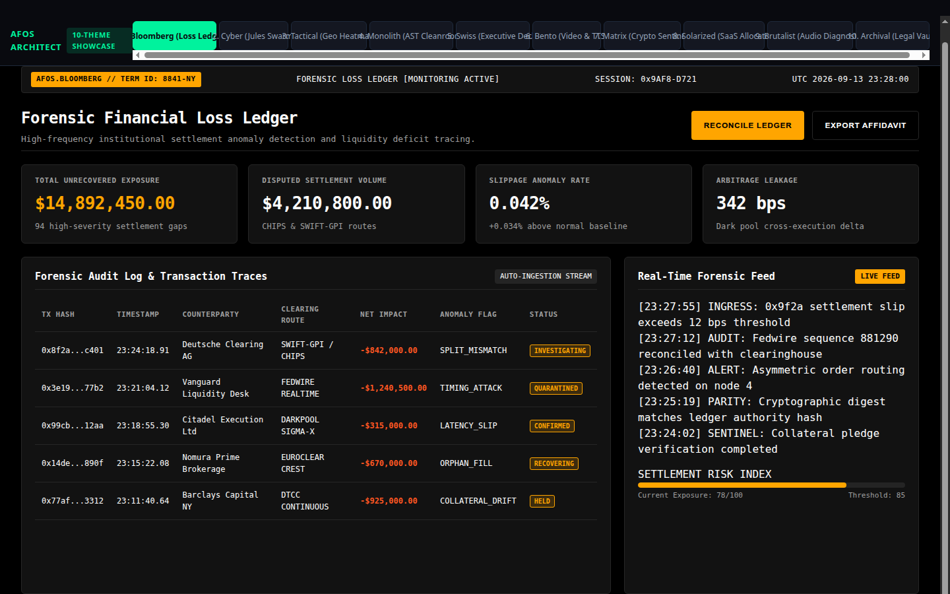This screenshot has height=594, width=950.
Task: Click the page vertical scrollbar
Action: click(945, 317)
